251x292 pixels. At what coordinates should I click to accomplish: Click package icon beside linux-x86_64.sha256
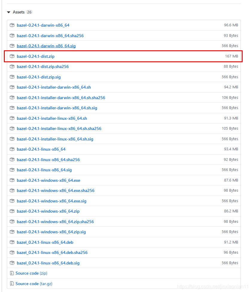click(12, 159)
